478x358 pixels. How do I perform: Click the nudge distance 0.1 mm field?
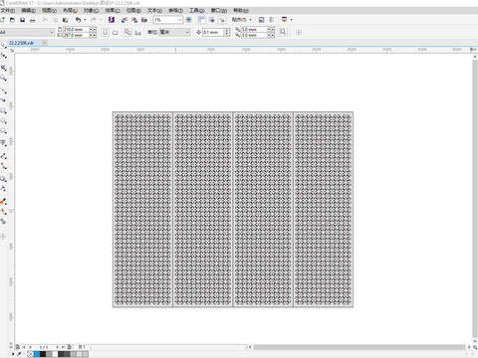tap(213, 32)
